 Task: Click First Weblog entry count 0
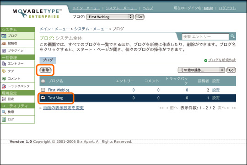[x=134, y=90]
